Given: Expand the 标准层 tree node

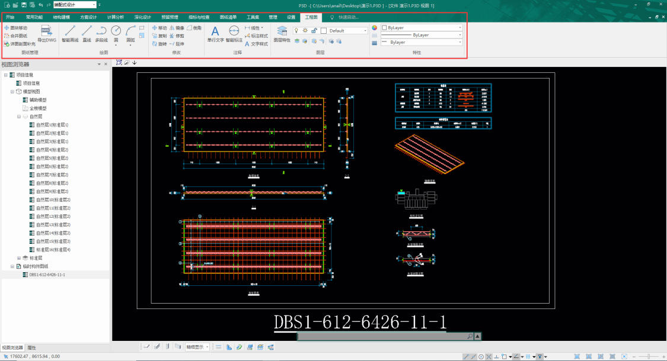Looking at the screenshot, I should (x=19, y=258).
